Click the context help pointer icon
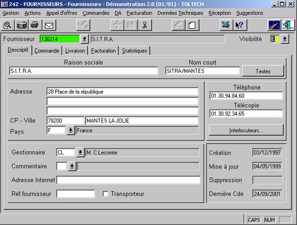 click(x=240, y=25)
